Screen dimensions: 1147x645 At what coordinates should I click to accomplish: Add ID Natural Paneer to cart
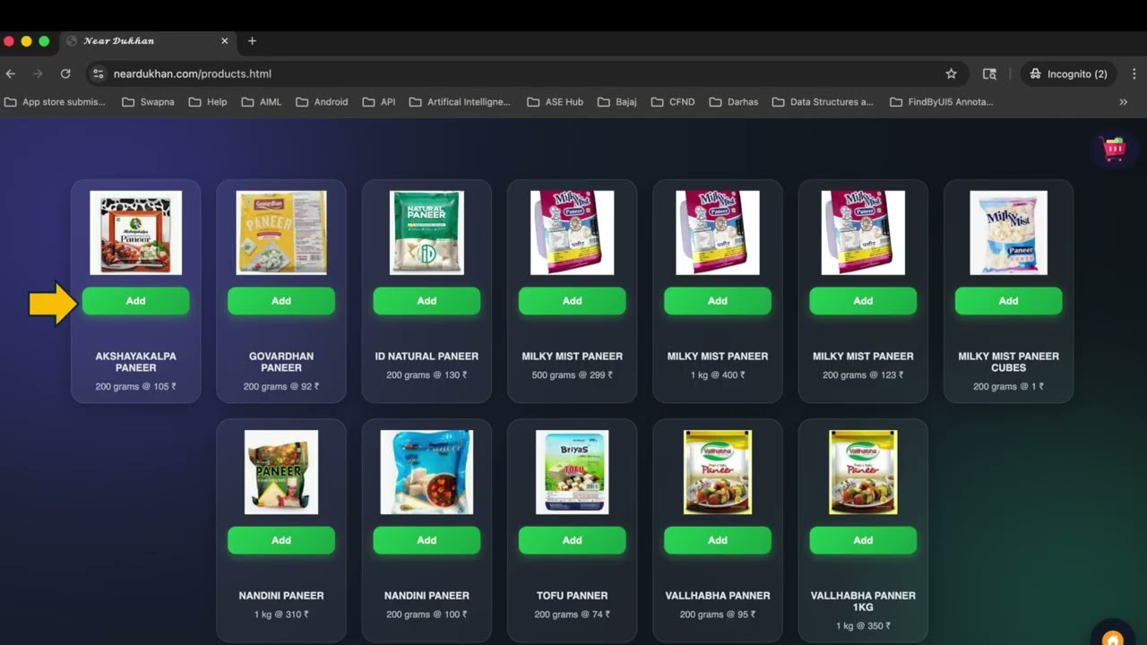pos(427,301)
